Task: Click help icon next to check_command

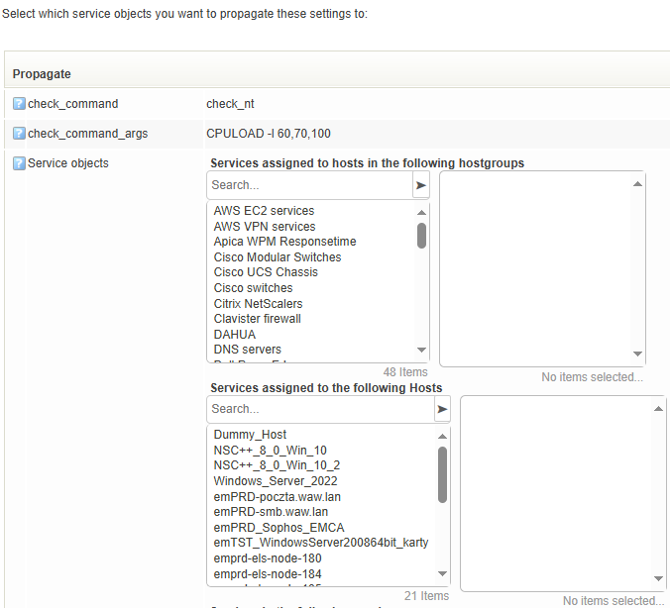Action: (19, 104)
